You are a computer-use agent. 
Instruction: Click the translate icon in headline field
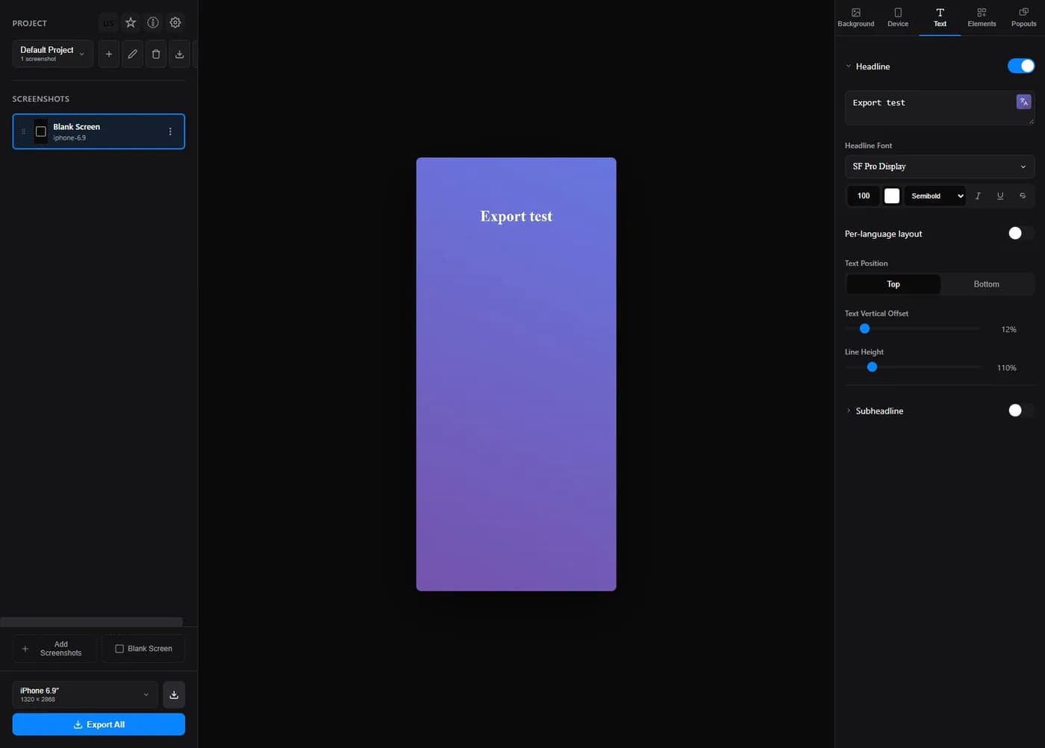point(1024,102)
